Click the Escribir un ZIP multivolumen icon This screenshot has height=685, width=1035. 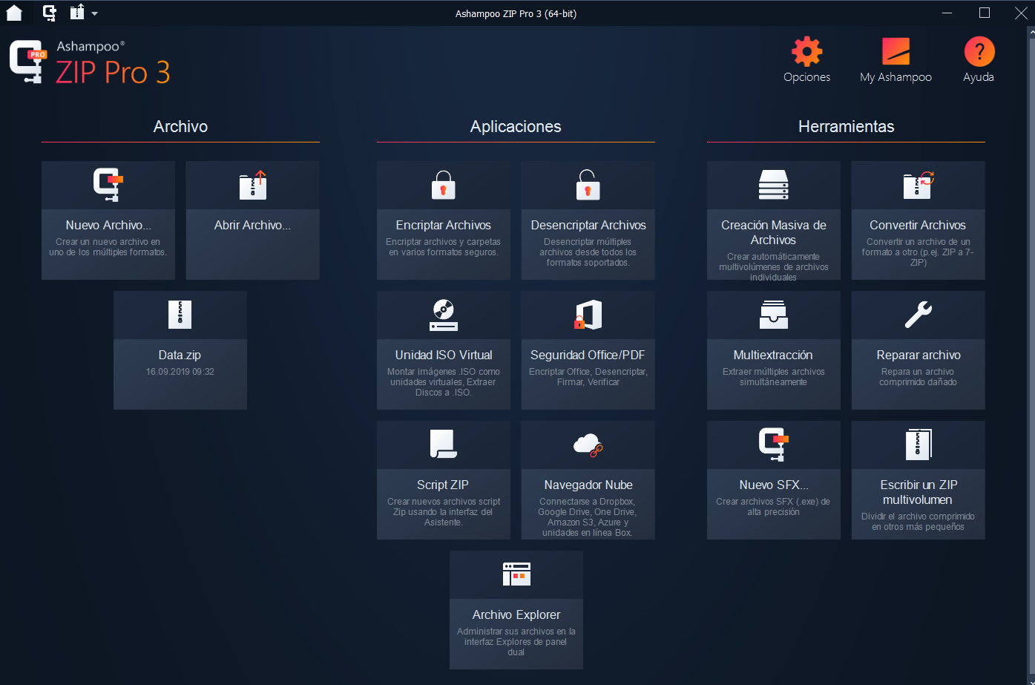[x=918, y=445]
